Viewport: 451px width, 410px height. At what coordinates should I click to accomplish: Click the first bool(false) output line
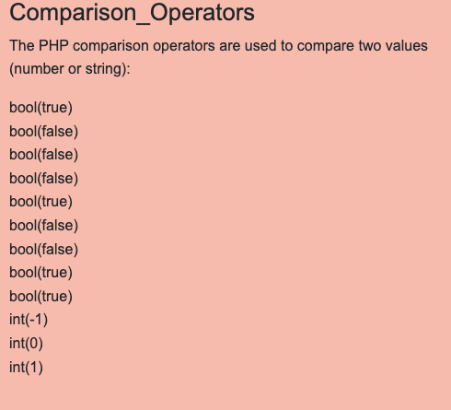tap(44, 131)
